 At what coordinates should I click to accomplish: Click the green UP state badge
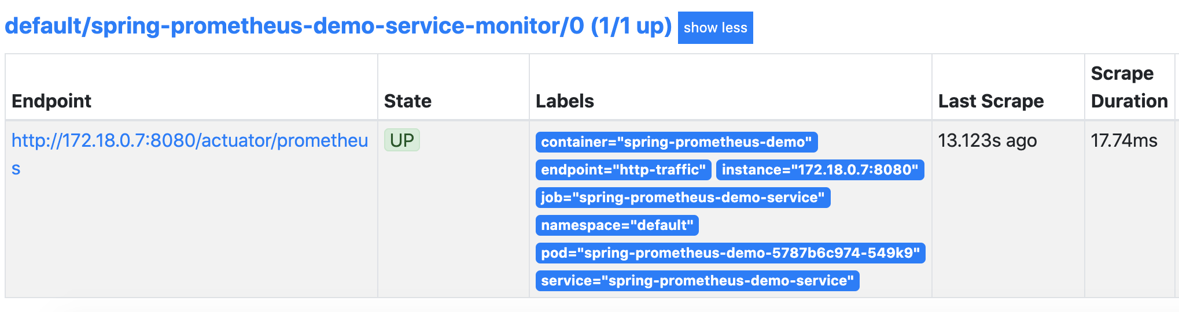tap(401, 140)
